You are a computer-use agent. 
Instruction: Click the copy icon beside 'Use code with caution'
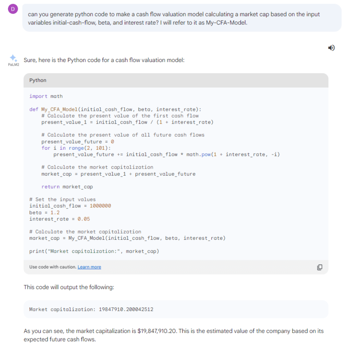pos(319,267)
